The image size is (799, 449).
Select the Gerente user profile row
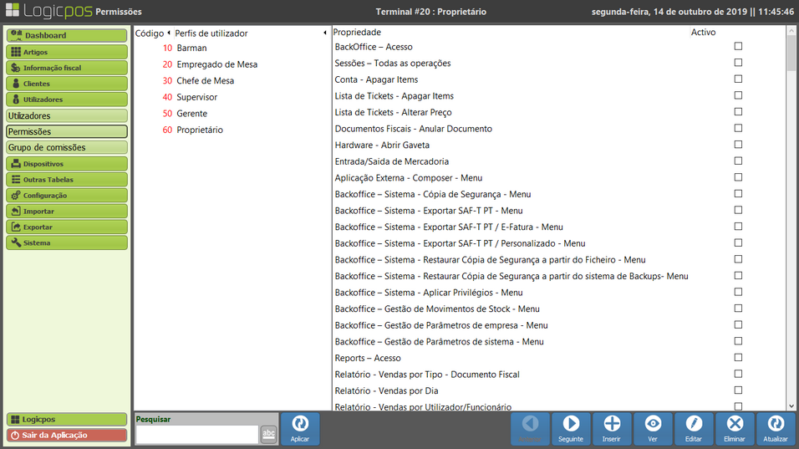coord(191,114)
